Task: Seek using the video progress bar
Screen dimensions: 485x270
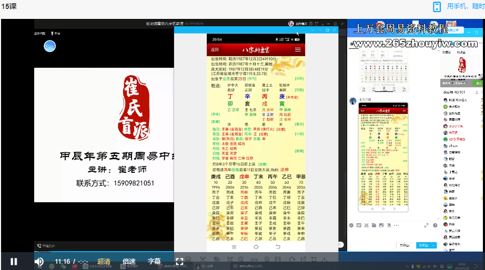Action: click(x=210, y=252)
